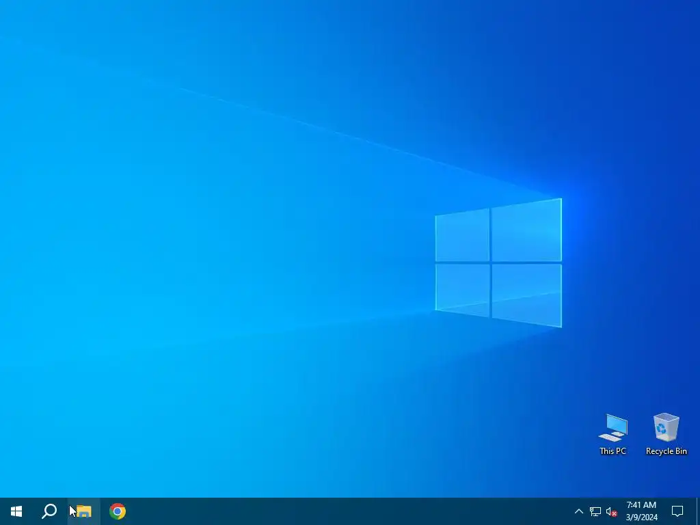Open the network status tray icon
The width and height of the screenshot is (700, 525).
click(595, 511)
